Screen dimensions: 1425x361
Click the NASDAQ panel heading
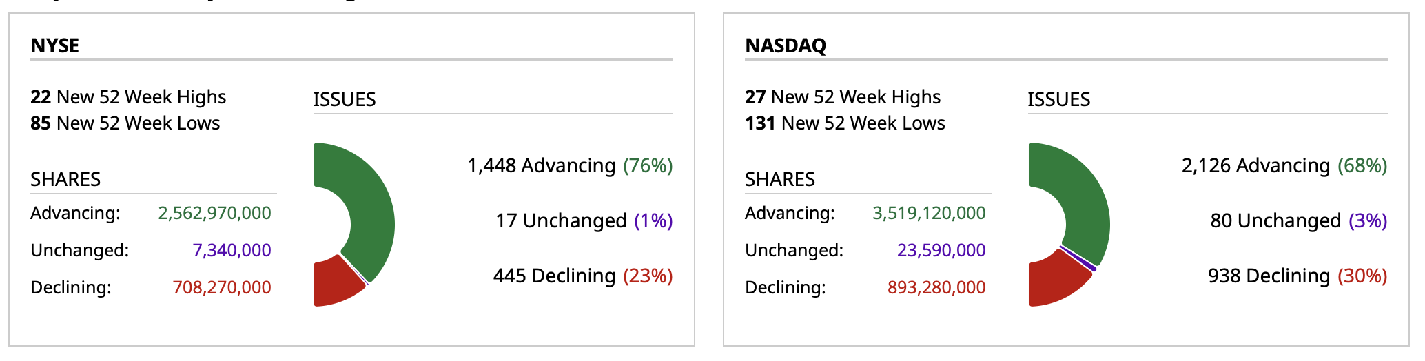(786, 45)
